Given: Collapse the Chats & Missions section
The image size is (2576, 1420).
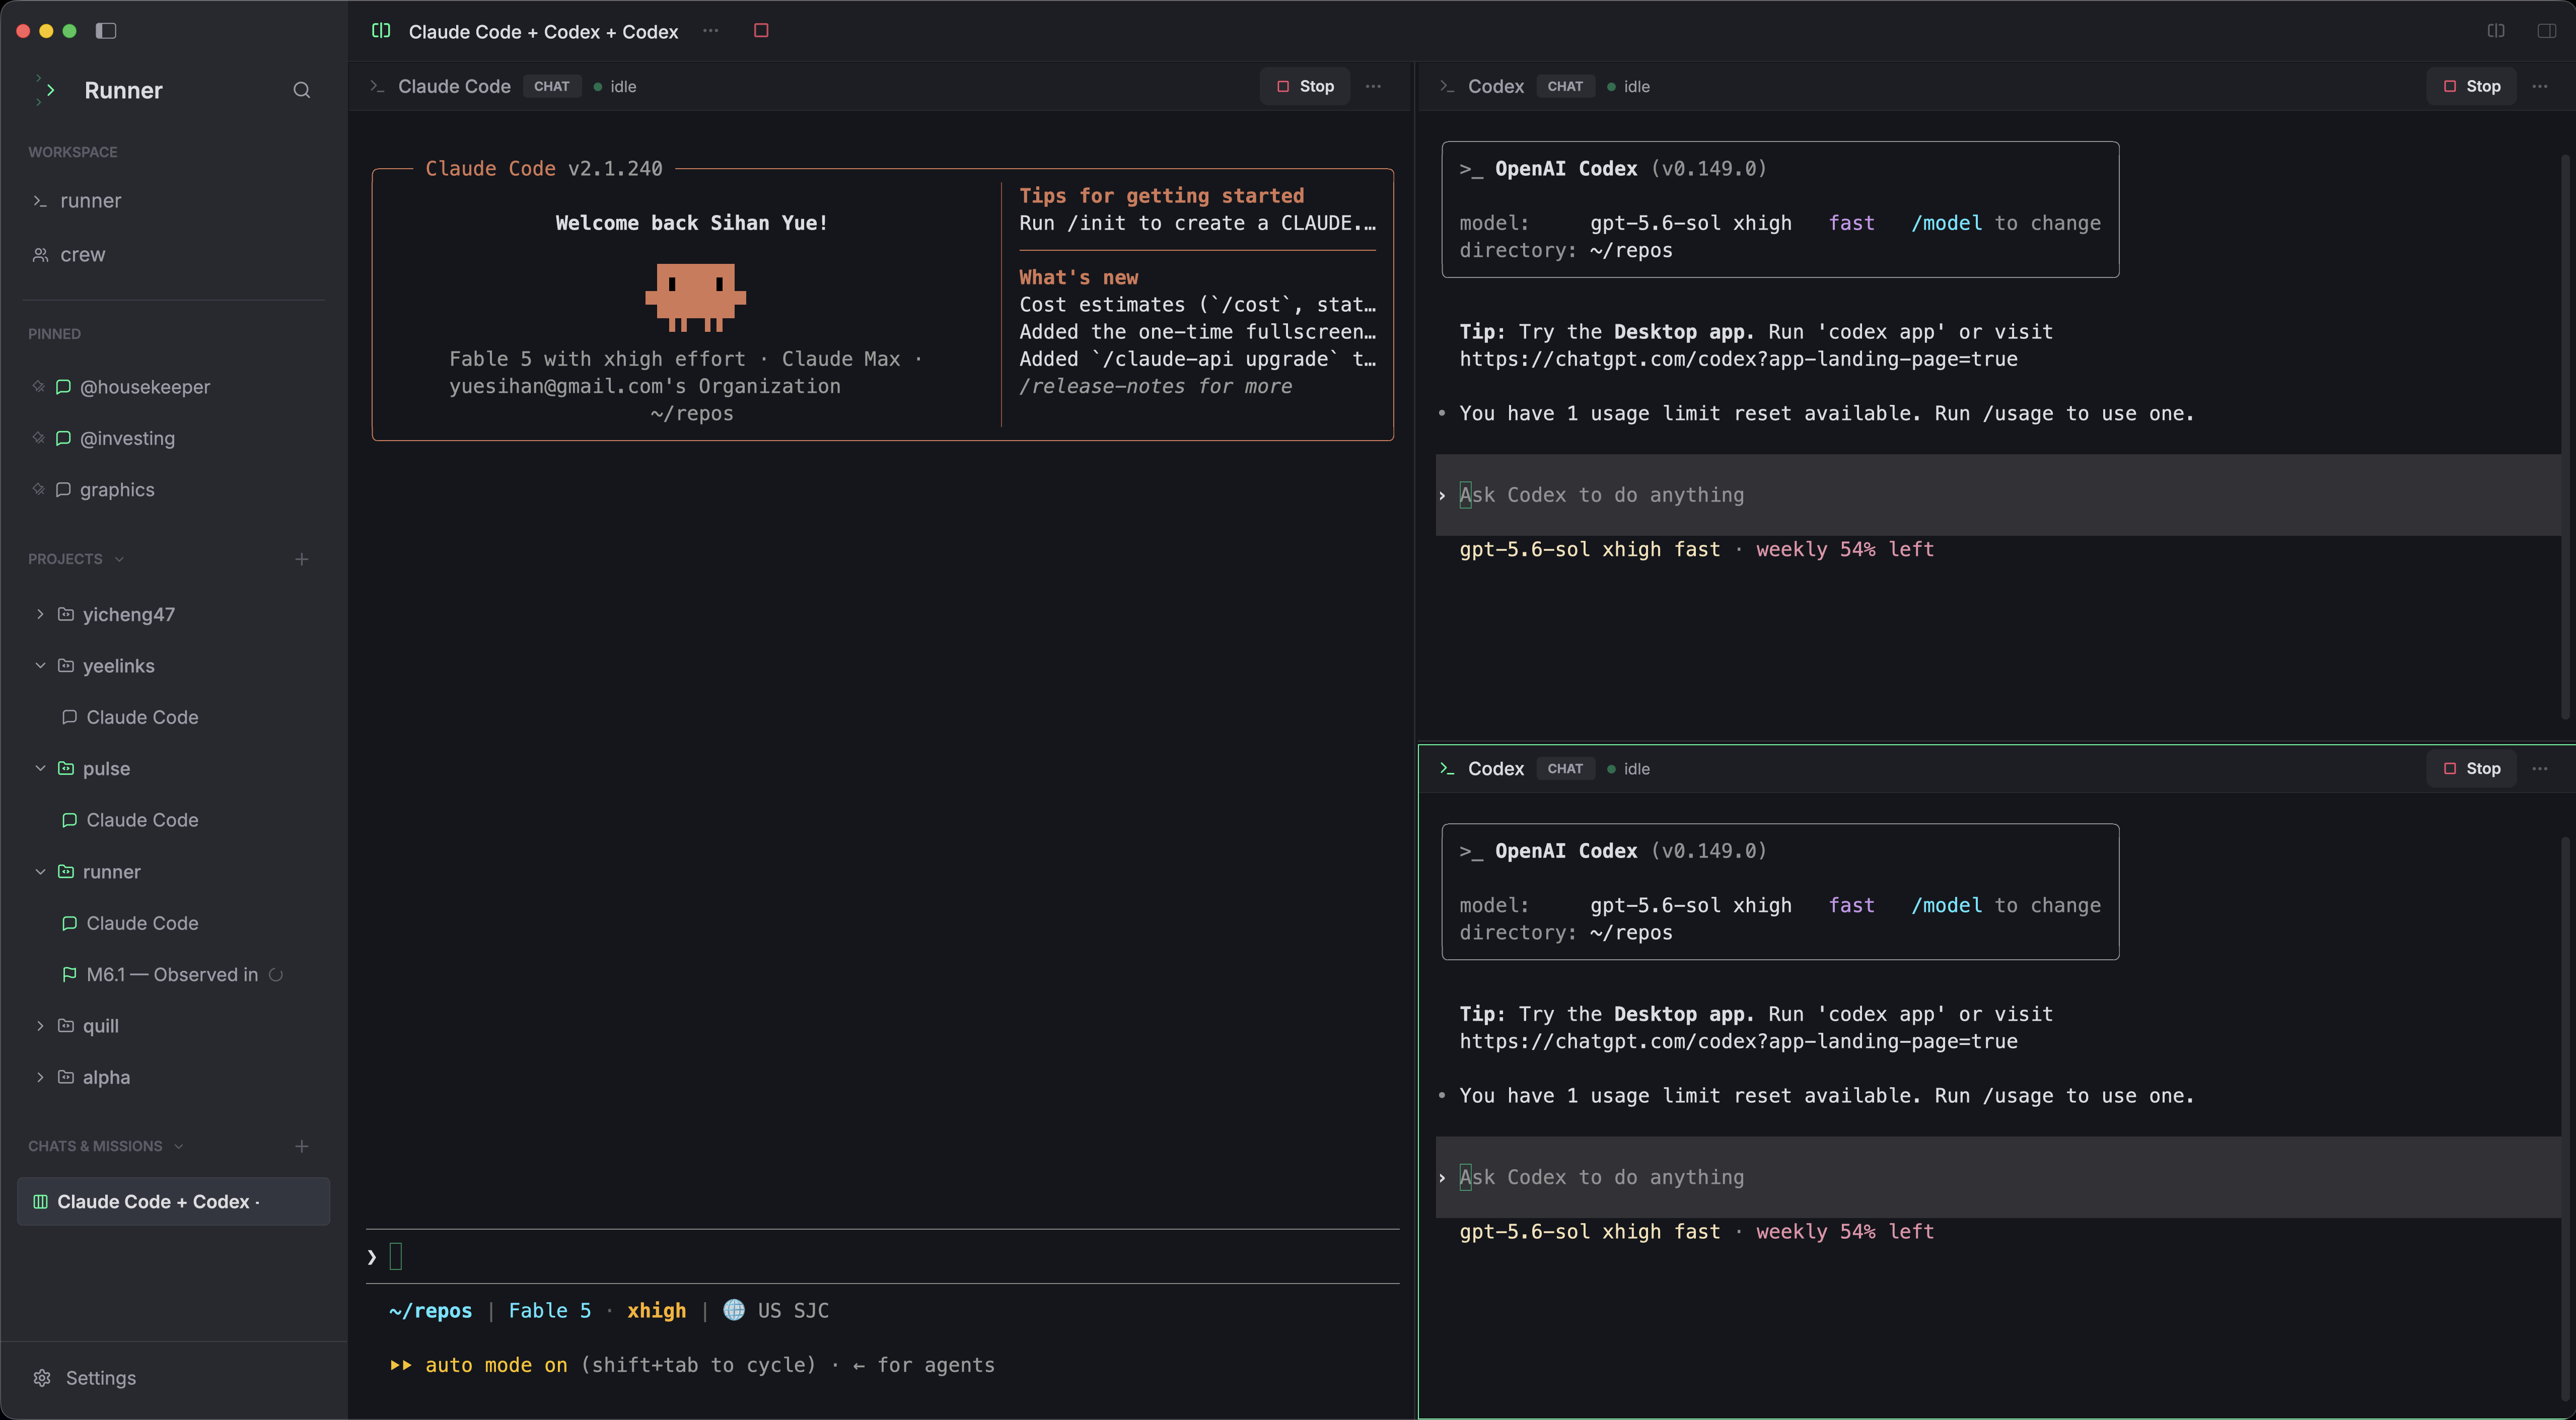Looking at the screenshot, I should click(105, 1146).
